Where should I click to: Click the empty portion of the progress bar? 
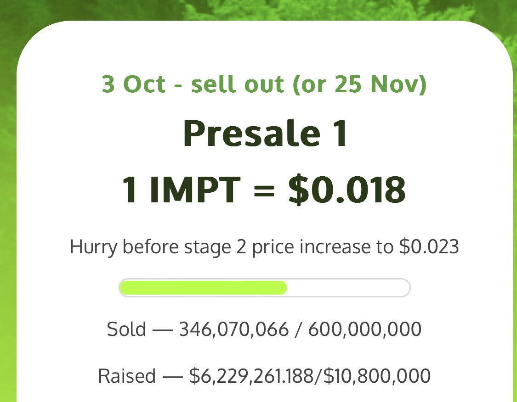point(348,288)
